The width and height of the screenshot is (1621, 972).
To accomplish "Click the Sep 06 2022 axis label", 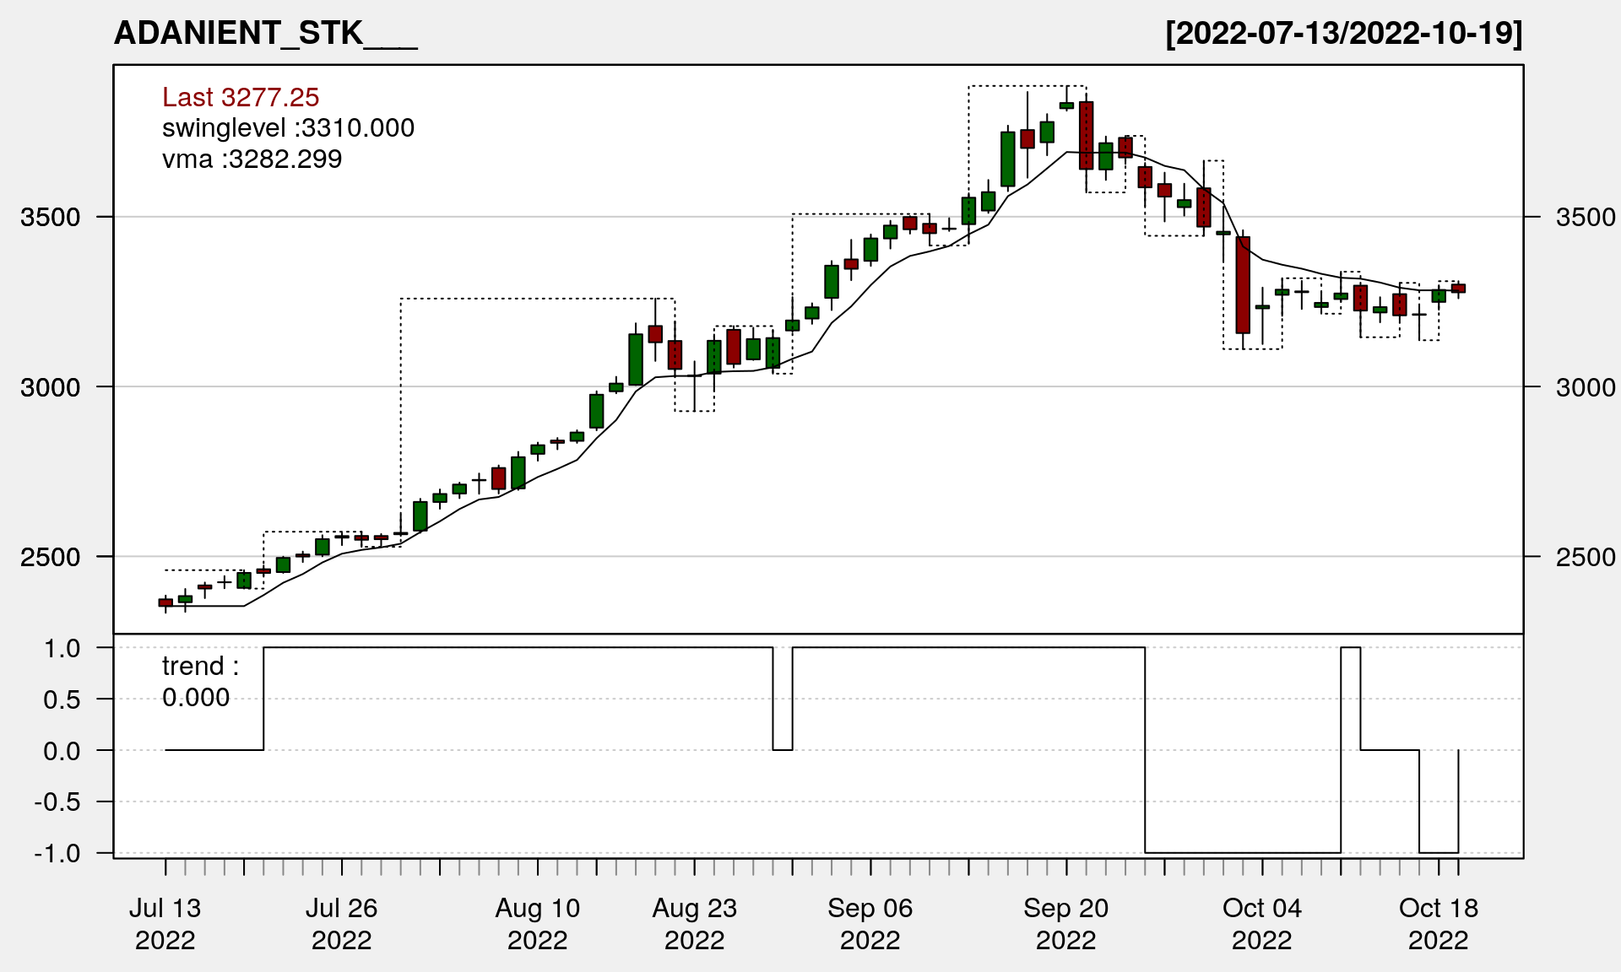I will (870, 924).
